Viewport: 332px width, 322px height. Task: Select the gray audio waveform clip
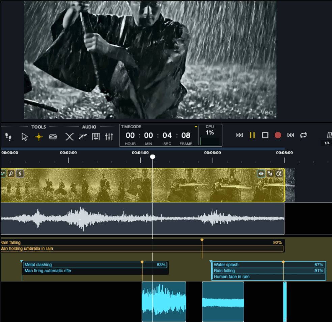point(142,218)
